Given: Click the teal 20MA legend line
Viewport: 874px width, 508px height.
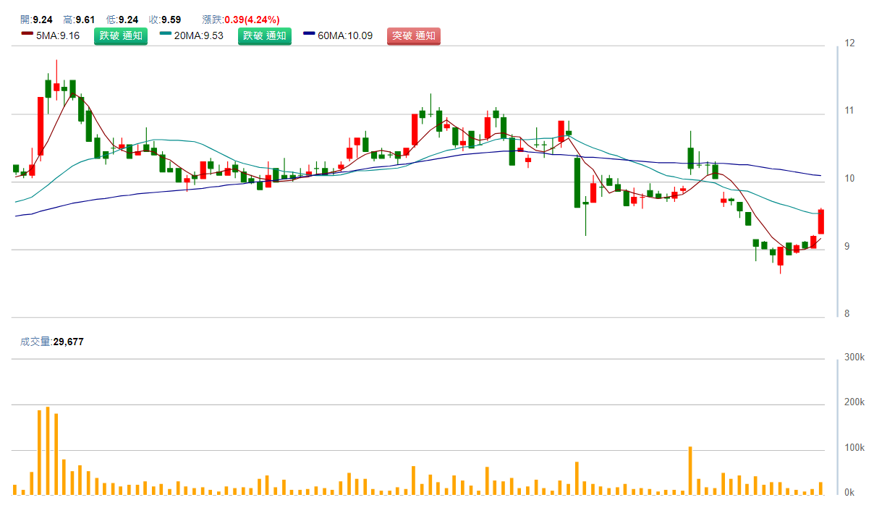Looking at the screenshot, I should point(166,35).
